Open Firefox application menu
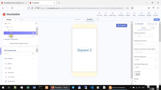 coord(158,8)
